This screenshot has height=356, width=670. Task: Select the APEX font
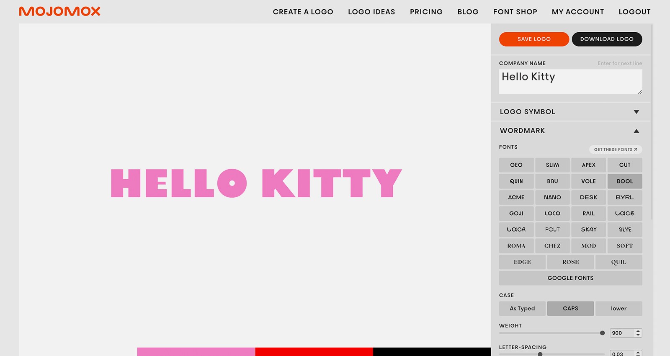[x=588, y=165]
